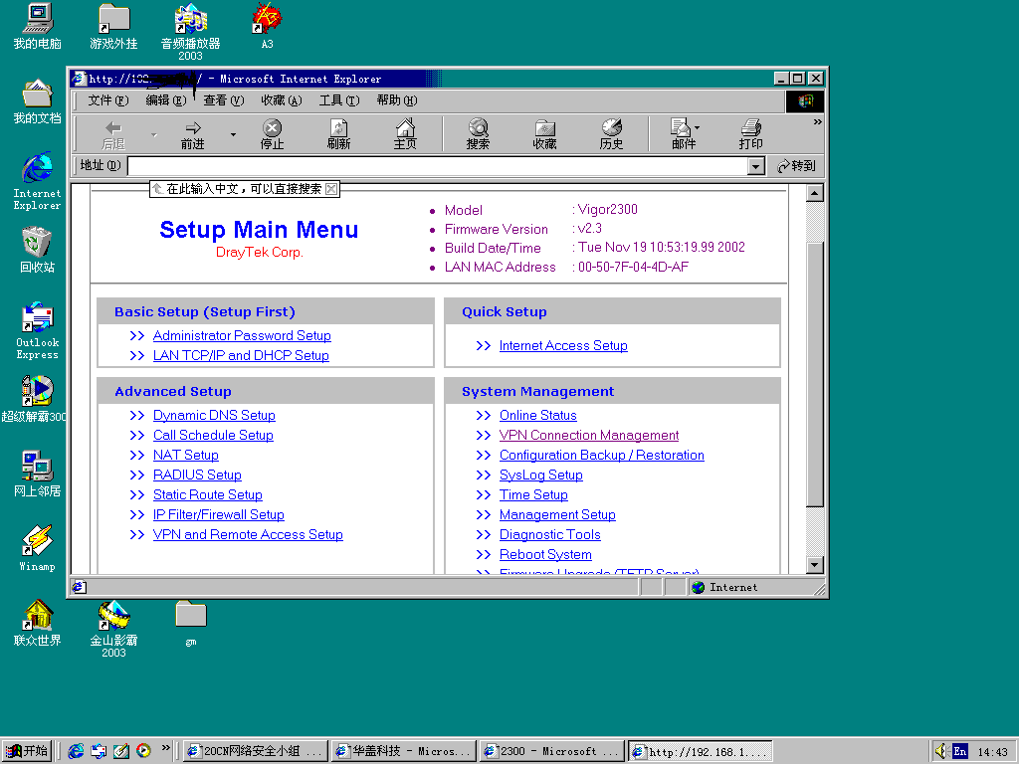The image size is (1019, 764).
Task: Open the 查看 (View) menu
Action: (x=224, y=100)
